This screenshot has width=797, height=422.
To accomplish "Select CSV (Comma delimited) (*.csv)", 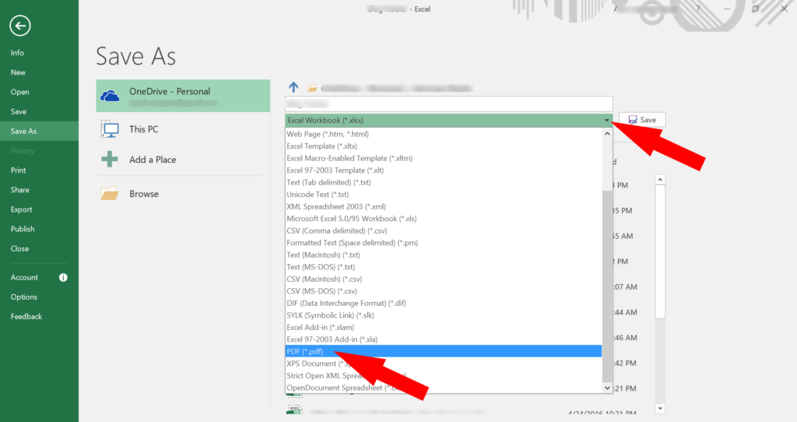I will point(444,230).
